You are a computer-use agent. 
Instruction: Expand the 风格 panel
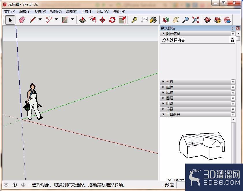point(163,92)
